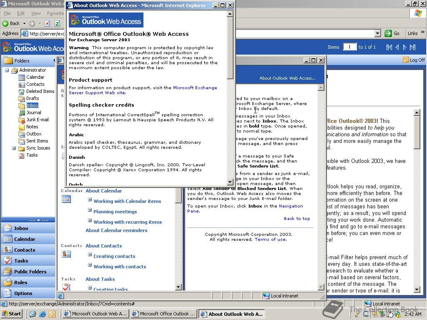Click About Outlook Web Access link in help
The image size is (427, 320).
click(x=287, y=78)
